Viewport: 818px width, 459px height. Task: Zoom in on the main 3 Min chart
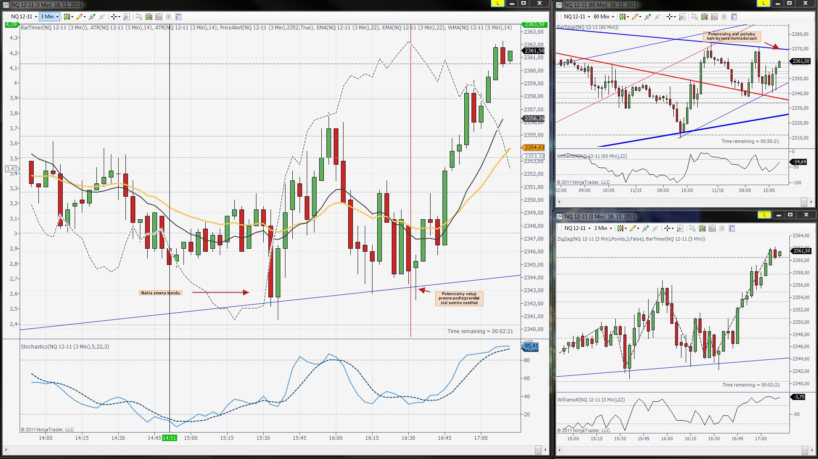[92, 17]
